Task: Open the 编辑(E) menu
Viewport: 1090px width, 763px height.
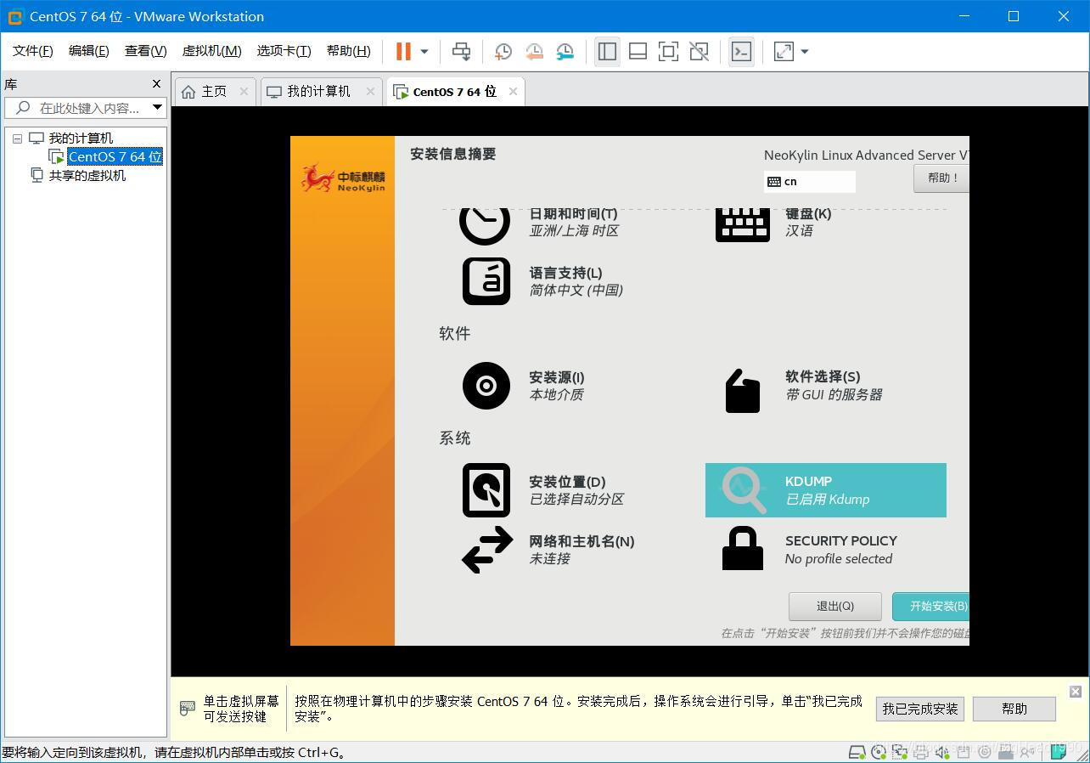Action: 89,51
